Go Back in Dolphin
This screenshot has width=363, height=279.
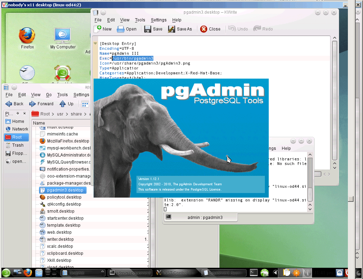14,104
